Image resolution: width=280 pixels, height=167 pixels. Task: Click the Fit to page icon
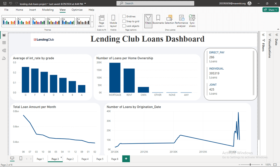point(275,165)
